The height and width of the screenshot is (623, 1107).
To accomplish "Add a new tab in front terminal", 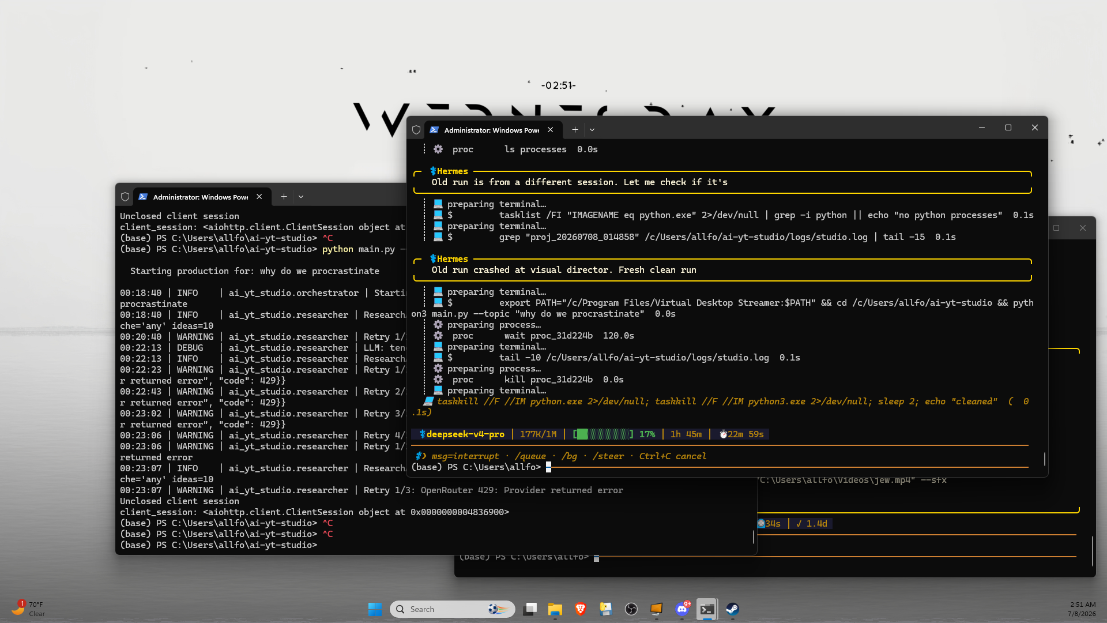I will pos(575,130).
